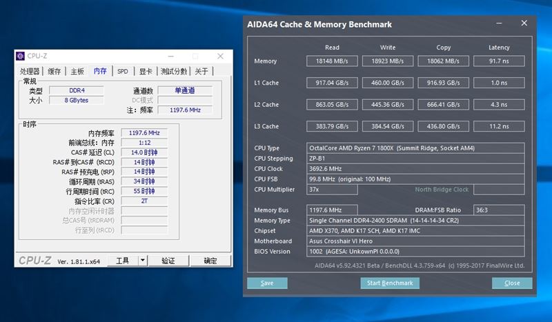
Task: Click the L1 Cache Read 917.04 GB/s cell
Action: click(x=332, y=83)
